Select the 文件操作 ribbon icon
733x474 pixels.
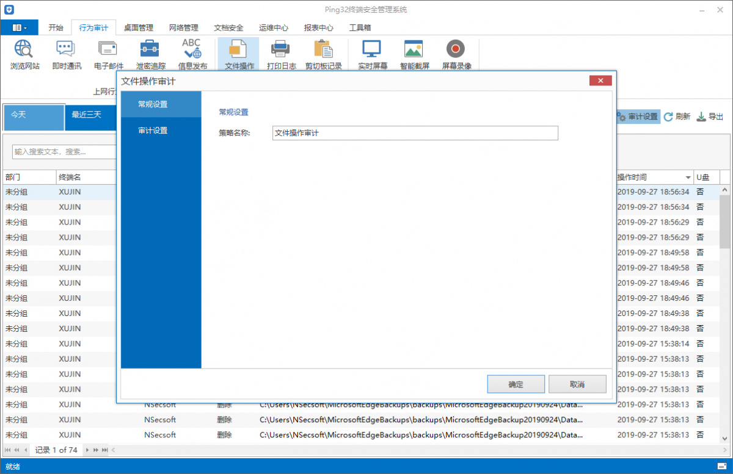[239, 55]
